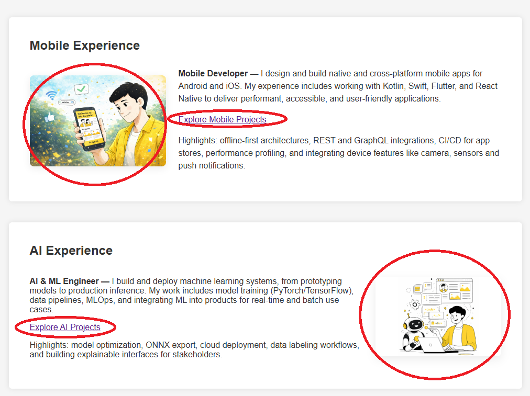This screenshot has width=530, height=396.
Task: Click the green checkmark speech bubble
Action: pyautogui.click(x=81, y=89)
